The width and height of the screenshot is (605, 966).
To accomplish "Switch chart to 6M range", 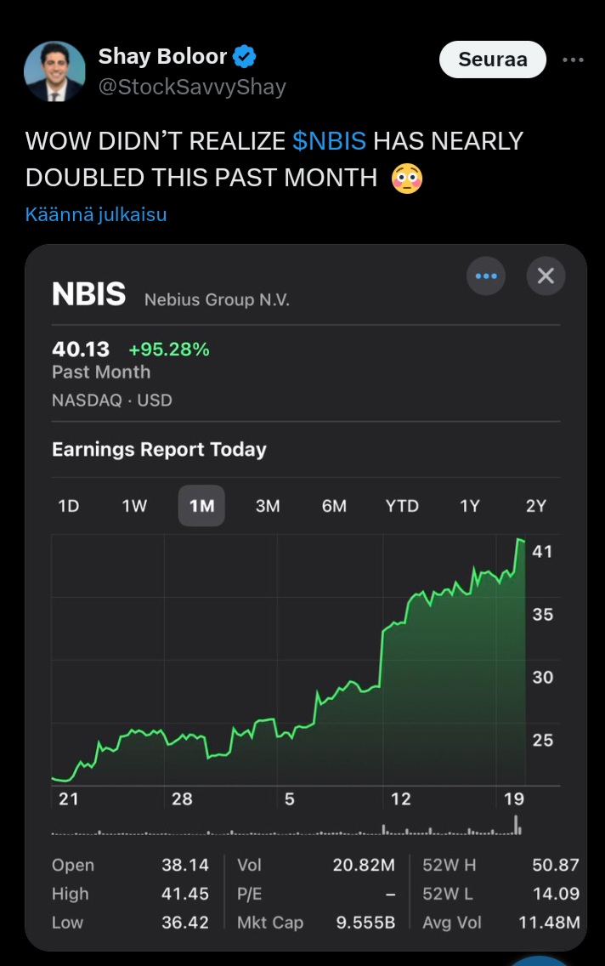I will [334, 506].
